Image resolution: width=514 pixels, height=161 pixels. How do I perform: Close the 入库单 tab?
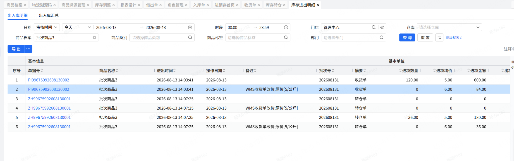[208, 5]
